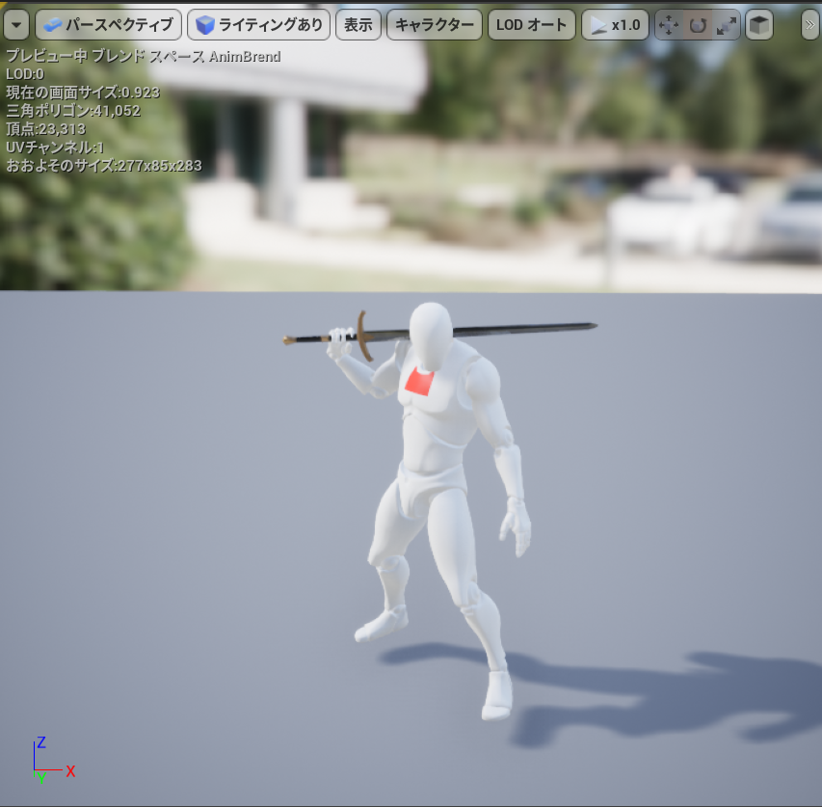Select the scale tool icon
The width and height of the screenshot is (822, 807).
727,25
